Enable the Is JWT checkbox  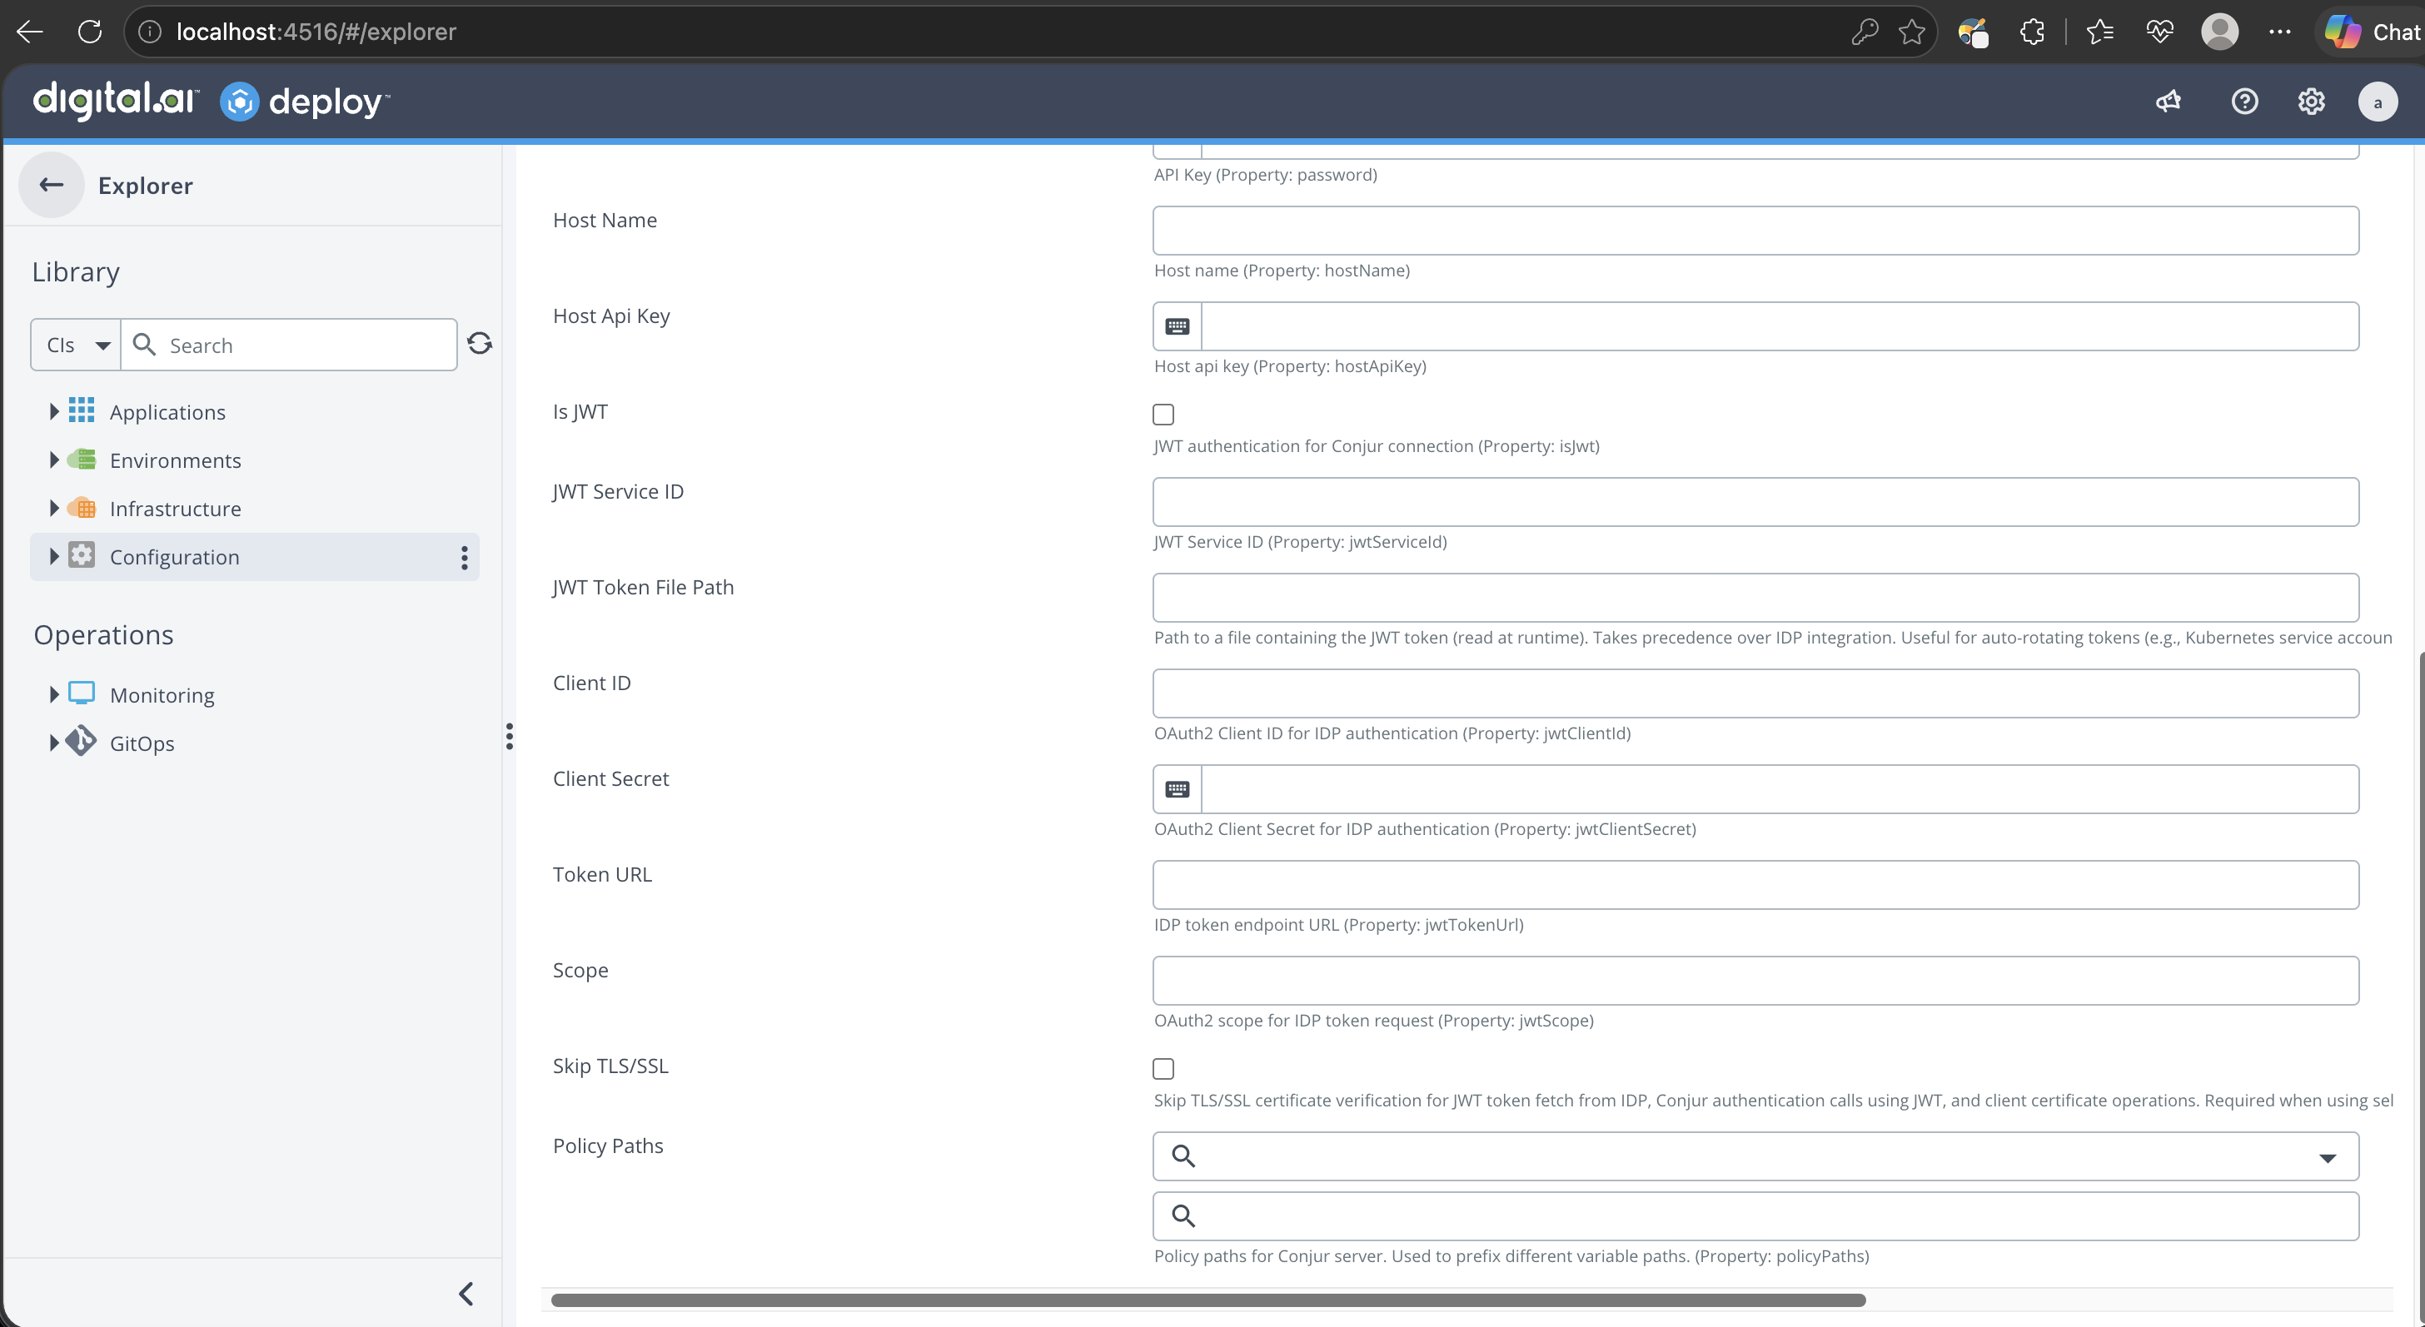1163,414
